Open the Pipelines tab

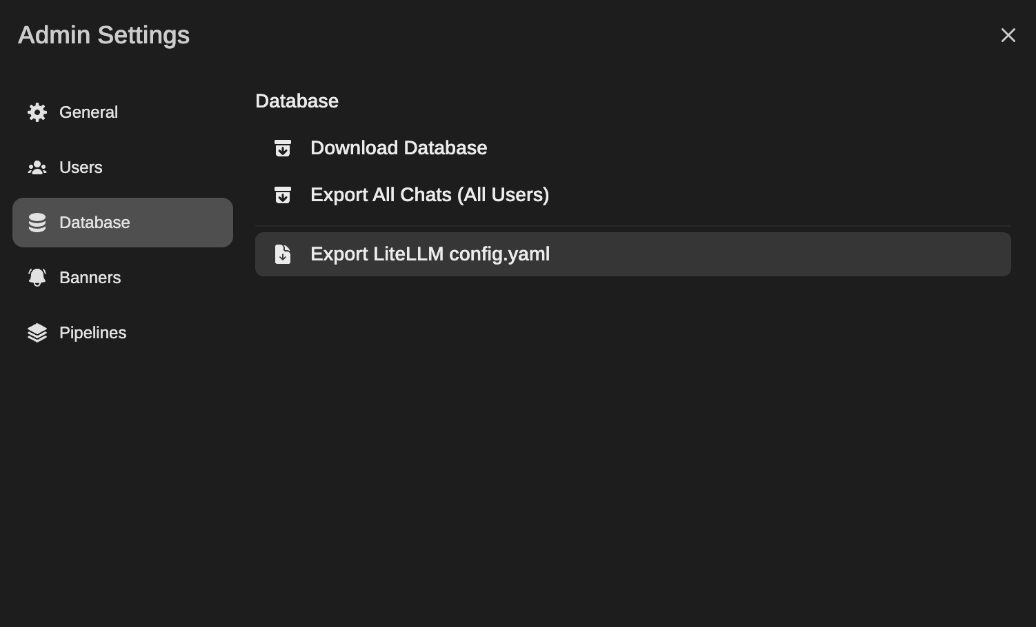point(92,333)
